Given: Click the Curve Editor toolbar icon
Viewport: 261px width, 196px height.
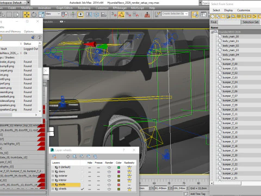Looking at the screenshot, I should (x=204, y=15).
